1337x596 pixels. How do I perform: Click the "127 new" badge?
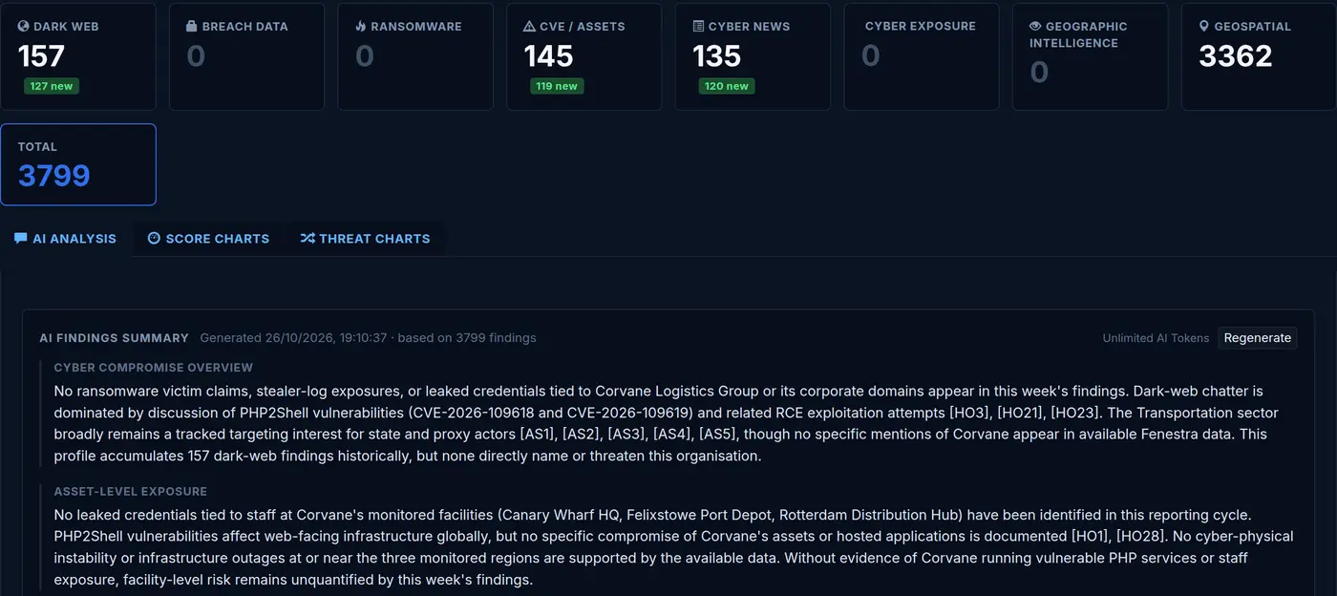click(52, 86)
